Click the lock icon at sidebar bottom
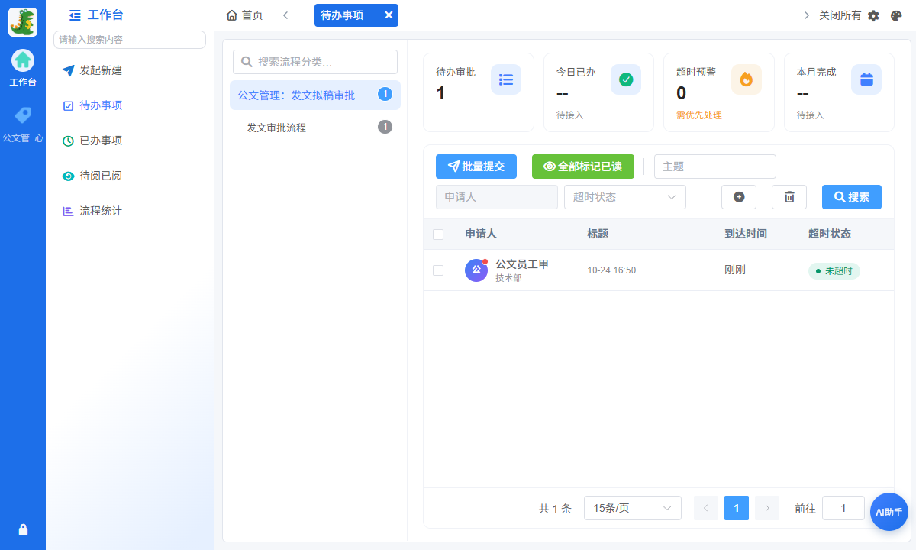 tap(23, 530)
